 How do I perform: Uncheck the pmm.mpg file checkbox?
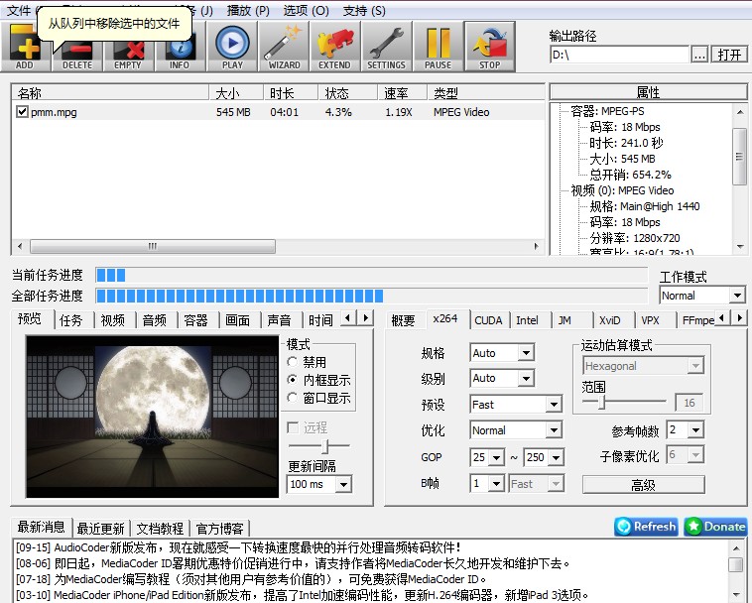(22, 112)
